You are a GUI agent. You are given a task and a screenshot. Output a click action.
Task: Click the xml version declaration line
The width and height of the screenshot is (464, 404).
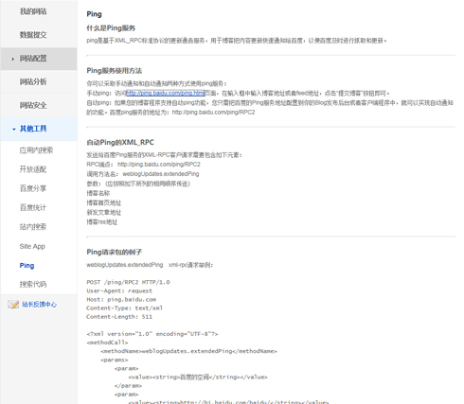click(x=152, y=334)
